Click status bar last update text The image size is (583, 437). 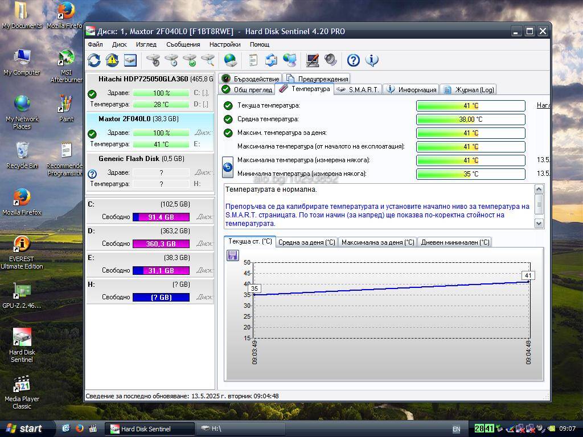tap(182, 396)
